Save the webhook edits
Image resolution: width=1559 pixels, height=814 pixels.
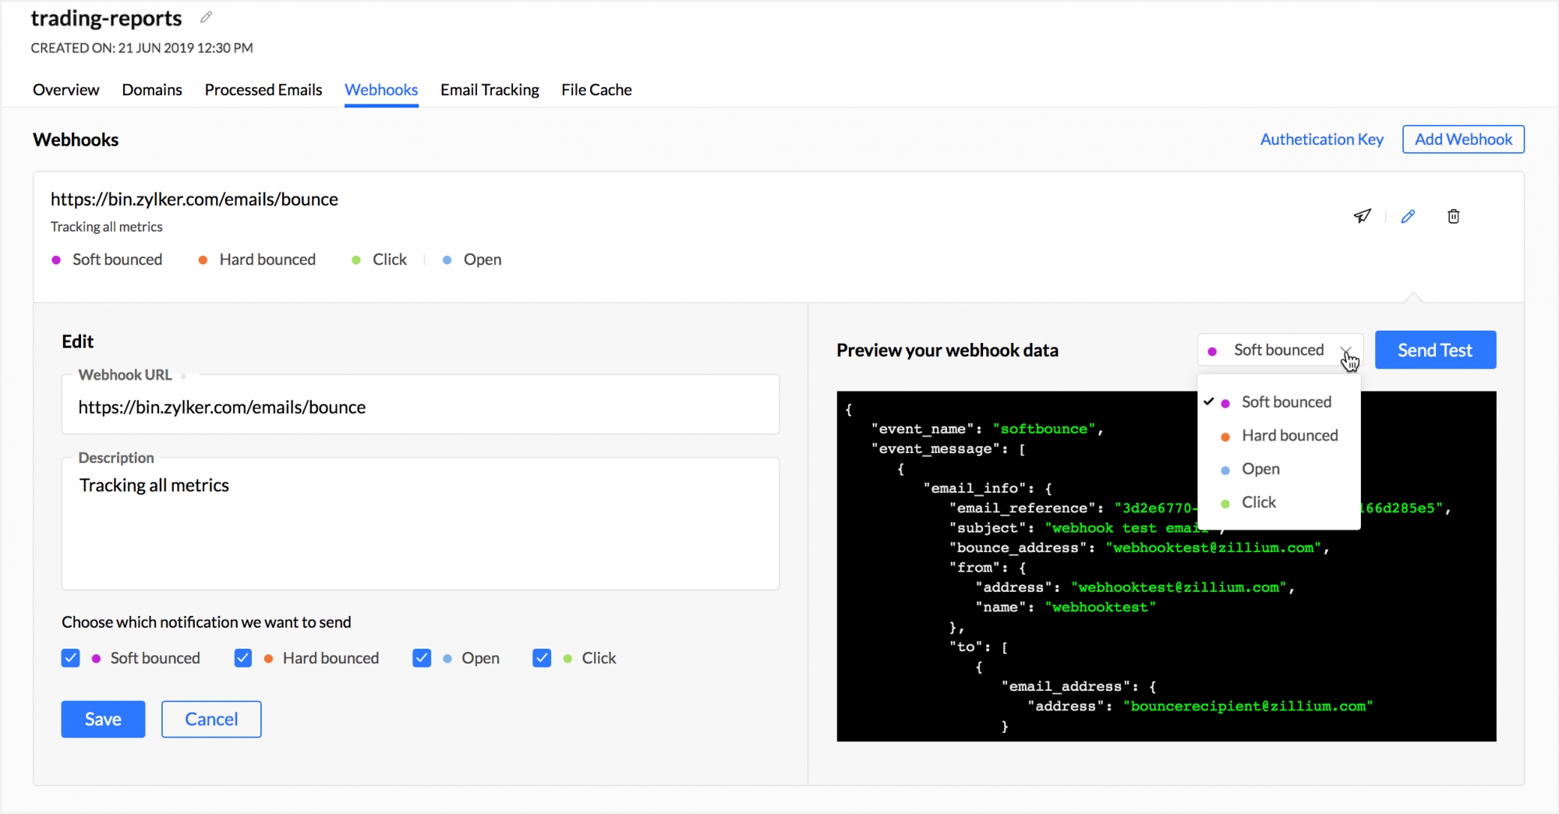click(102, 719)
